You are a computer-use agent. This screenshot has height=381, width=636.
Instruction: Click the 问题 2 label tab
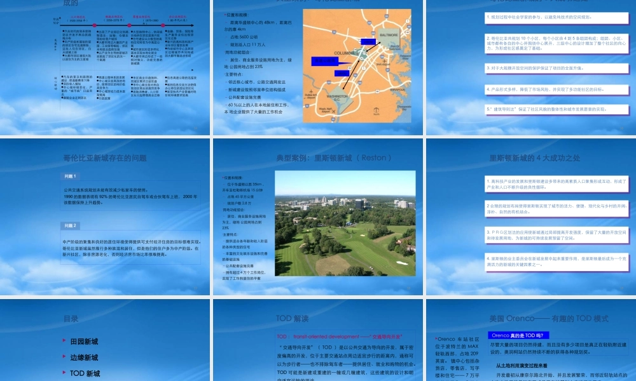coord(70,225)
